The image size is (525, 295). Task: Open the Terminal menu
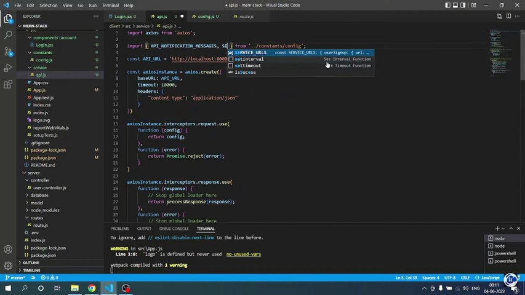[110, 5]
